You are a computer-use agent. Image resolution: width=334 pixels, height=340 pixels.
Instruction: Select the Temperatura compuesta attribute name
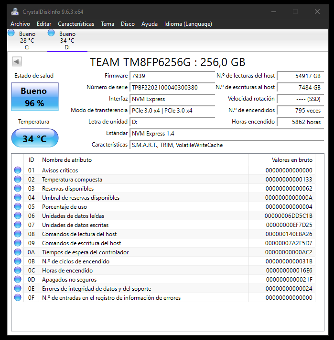click(x=72, y=179)
